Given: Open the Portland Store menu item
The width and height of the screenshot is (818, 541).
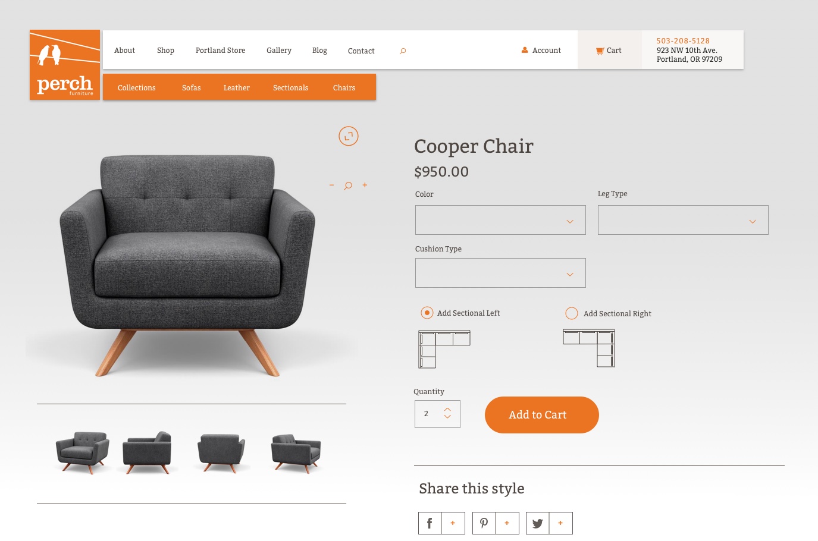Looking at the screenshot, I should tap(220, 51).
